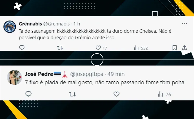Click the like count 17

click(x=105, y=48)
